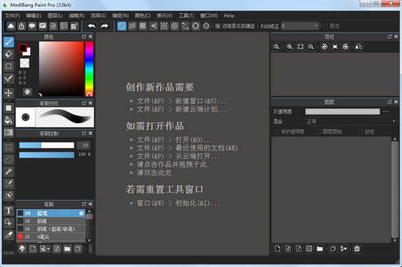Screen dimensions: 402x267
Task: Open the 选择(S) menu
Action: click(98, 15)
